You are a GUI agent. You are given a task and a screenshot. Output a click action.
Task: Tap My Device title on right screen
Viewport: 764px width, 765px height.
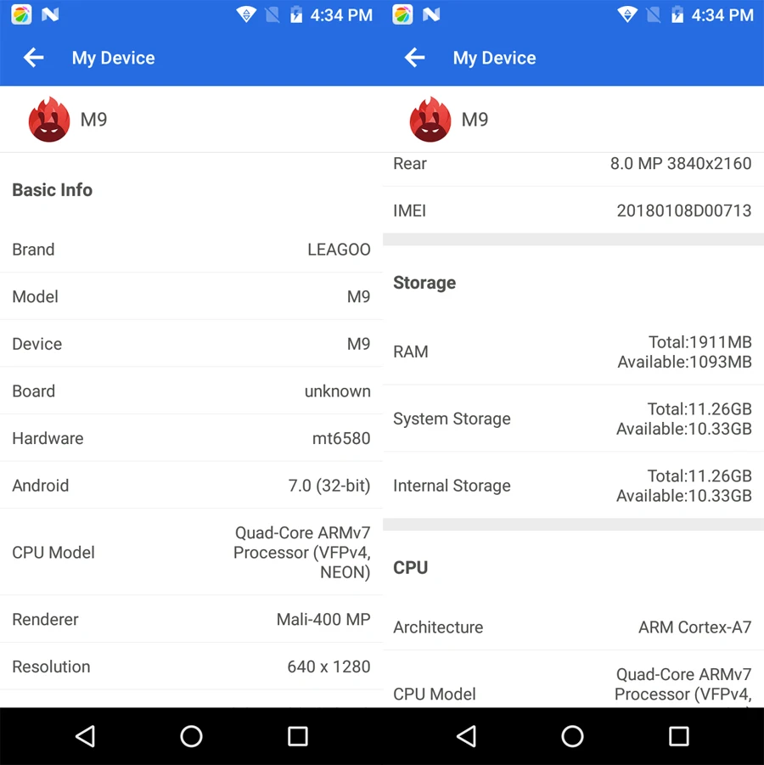coord(495,58)
